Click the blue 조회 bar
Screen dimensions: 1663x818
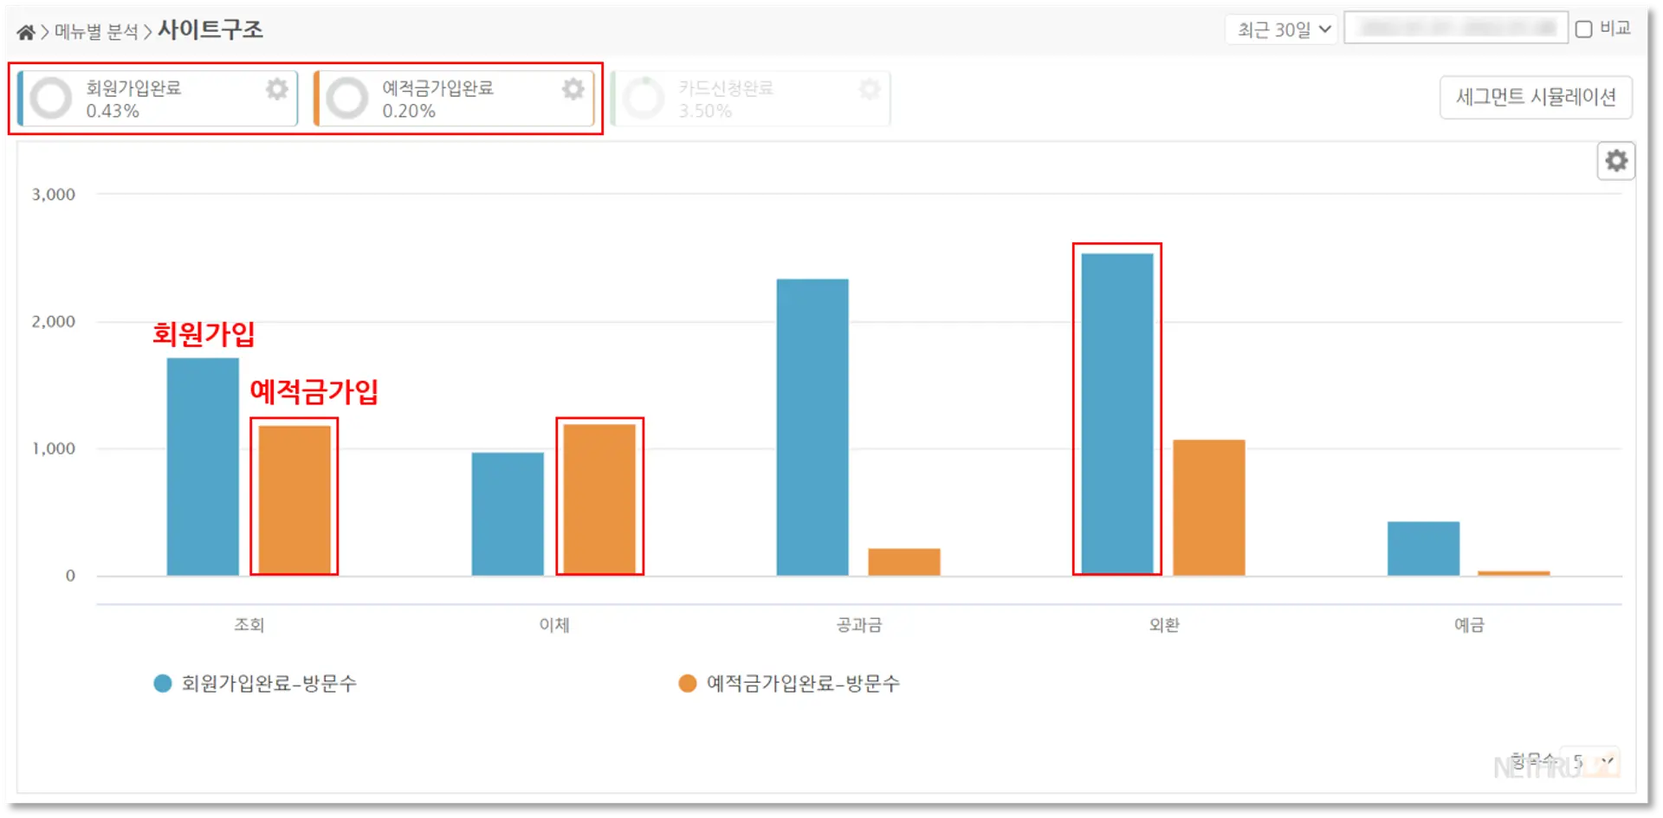point(203,467)
